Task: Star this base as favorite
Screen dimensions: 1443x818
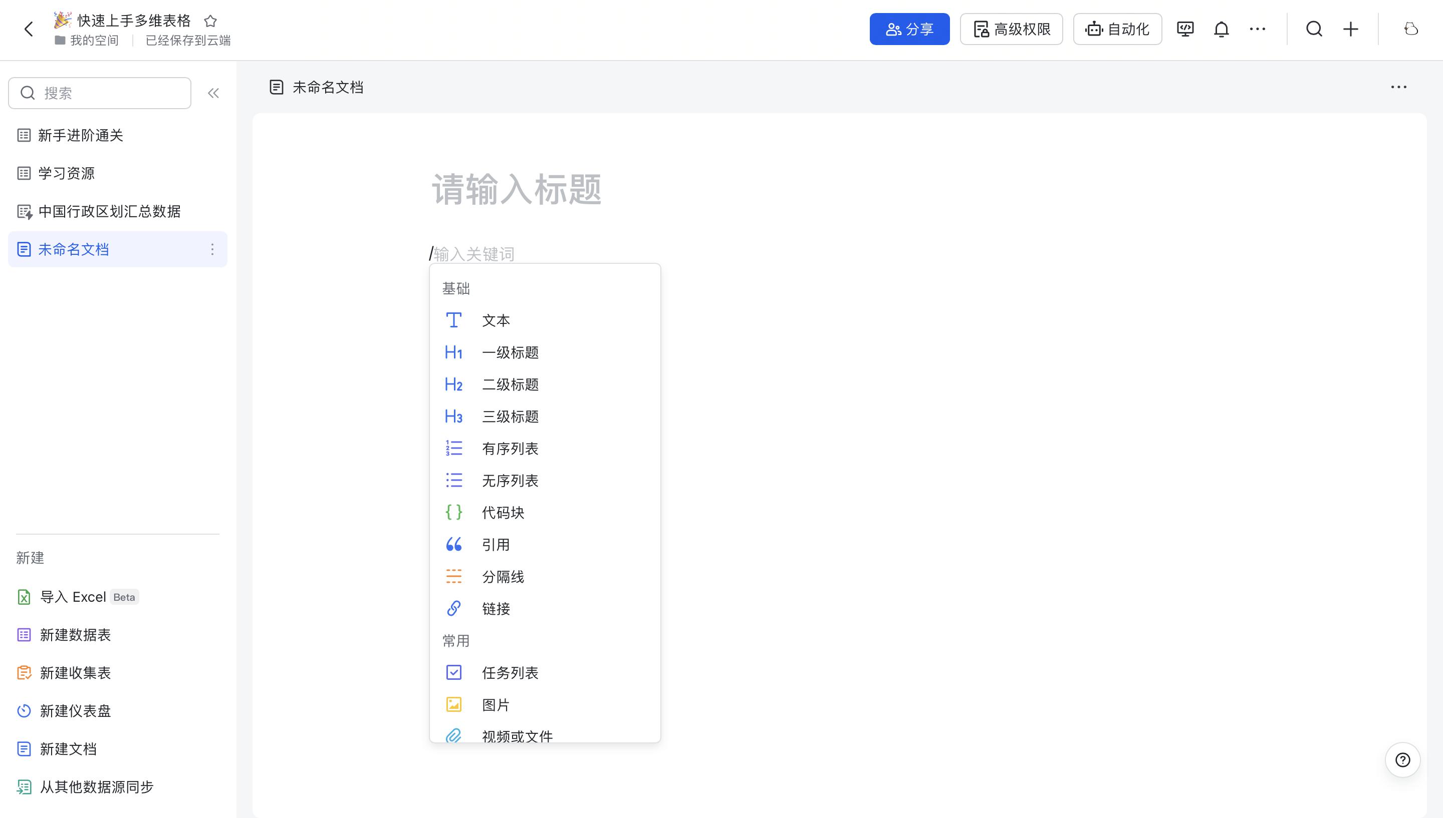Action: [210, 22]
